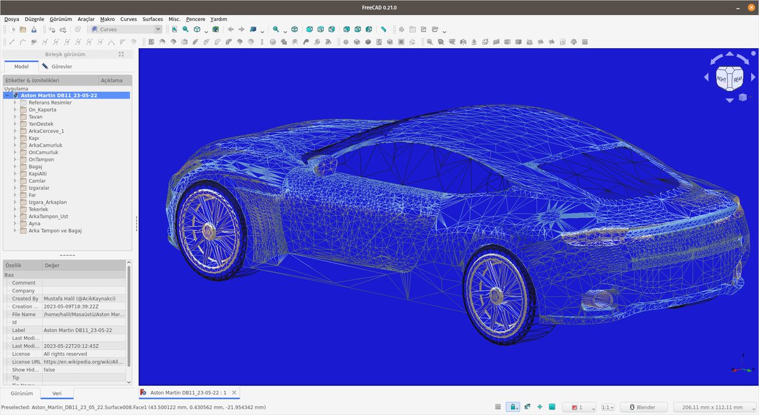
Task: Switch to bottom view cube icon
Action: coord(357,29)
